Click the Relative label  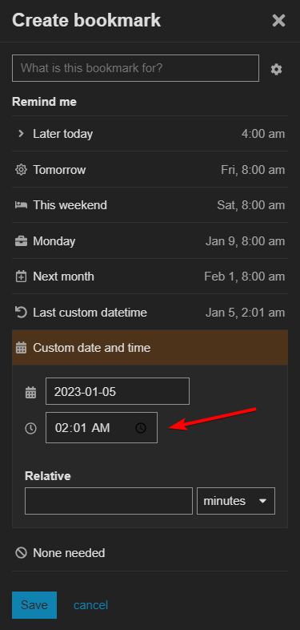coord(48,476)
